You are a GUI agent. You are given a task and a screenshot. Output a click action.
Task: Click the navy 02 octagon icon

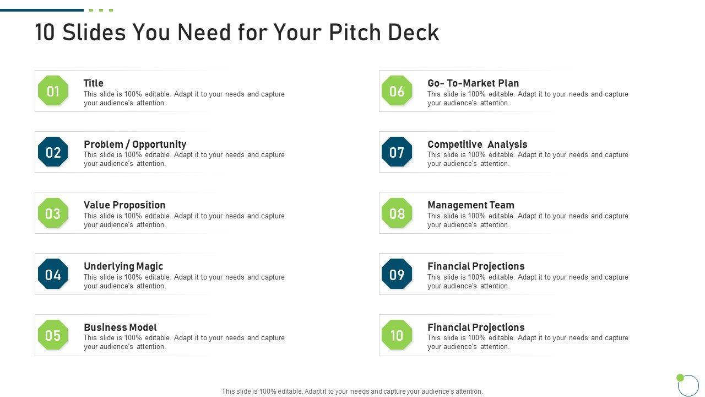pyautogui.click(x=53, y=152)
